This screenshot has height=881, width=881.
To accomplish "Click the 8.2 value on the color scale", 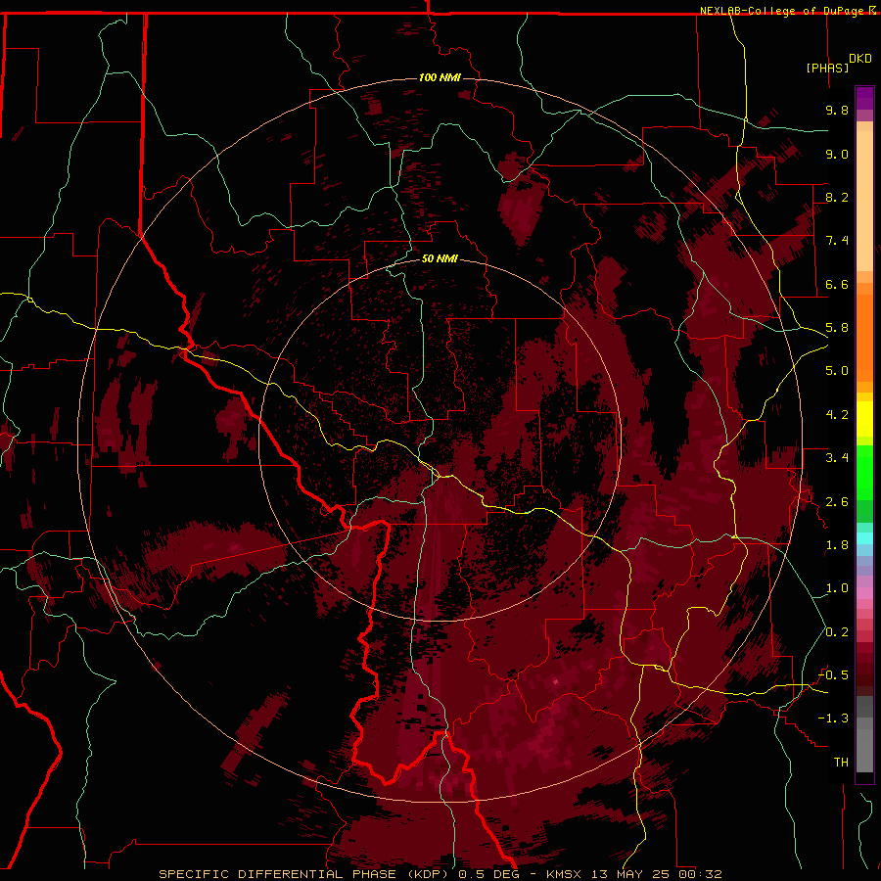I will click(x=837, y=197).
